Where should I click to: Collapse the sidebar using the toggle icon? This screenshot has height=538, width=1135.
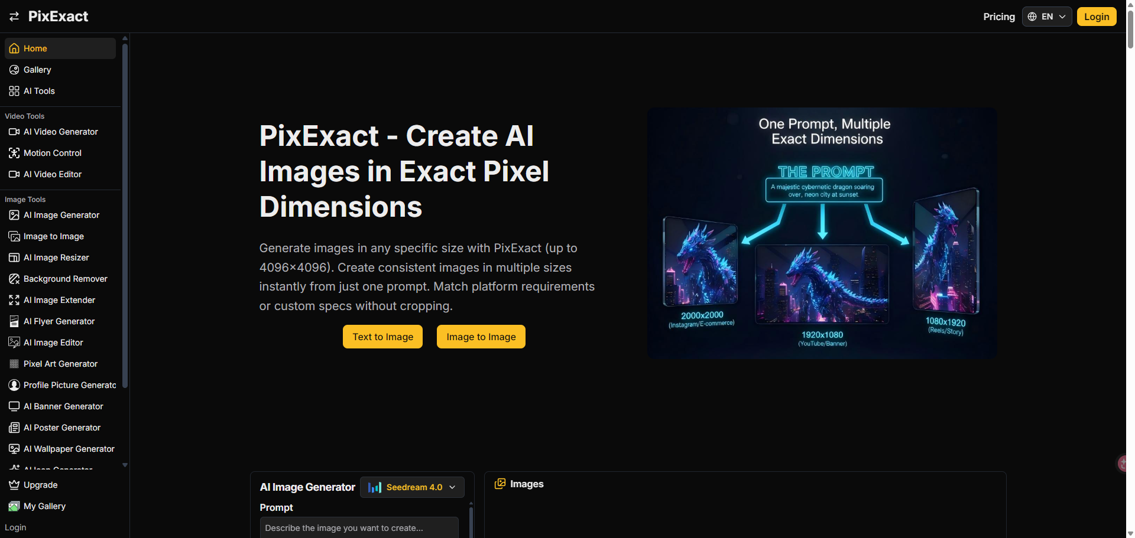click(x=14, y=17)
